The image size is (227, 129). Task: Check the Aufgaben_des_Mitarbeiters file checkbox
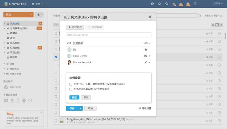(56, 121)
